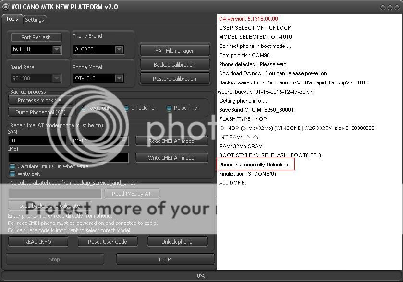Click the alcatel code IMEI input field
The height and width of the screenshot is (282, 403).
(55, 193)
